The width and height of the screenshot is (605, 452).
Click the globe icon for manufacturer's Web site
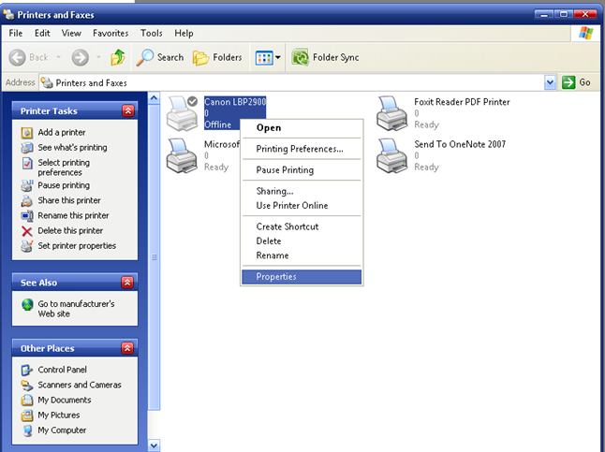click(x=27, y=305)
